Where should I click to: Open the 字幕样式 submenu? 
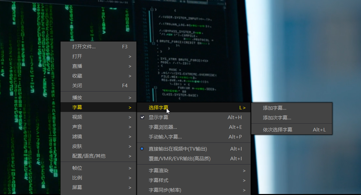click(x=194, y=180)
